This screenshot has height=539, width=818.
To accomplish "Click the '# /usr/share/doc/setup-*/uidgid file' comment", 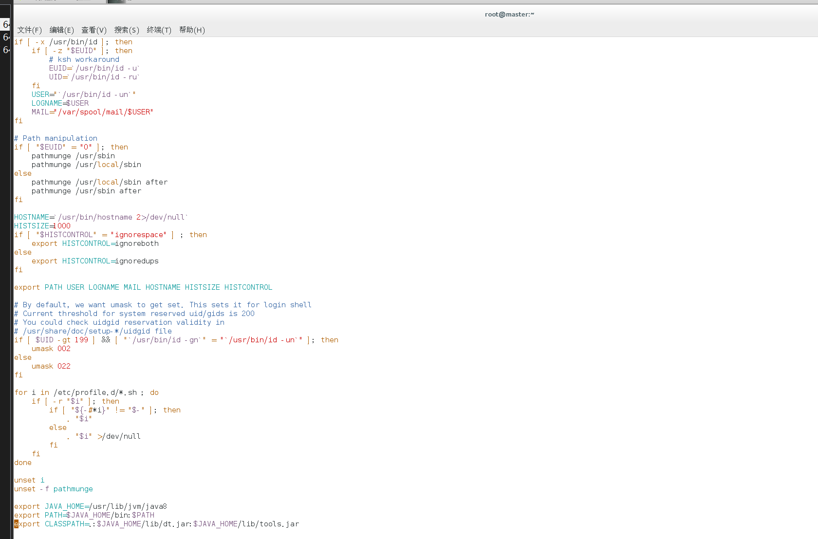I will click(x=93, y=331).
